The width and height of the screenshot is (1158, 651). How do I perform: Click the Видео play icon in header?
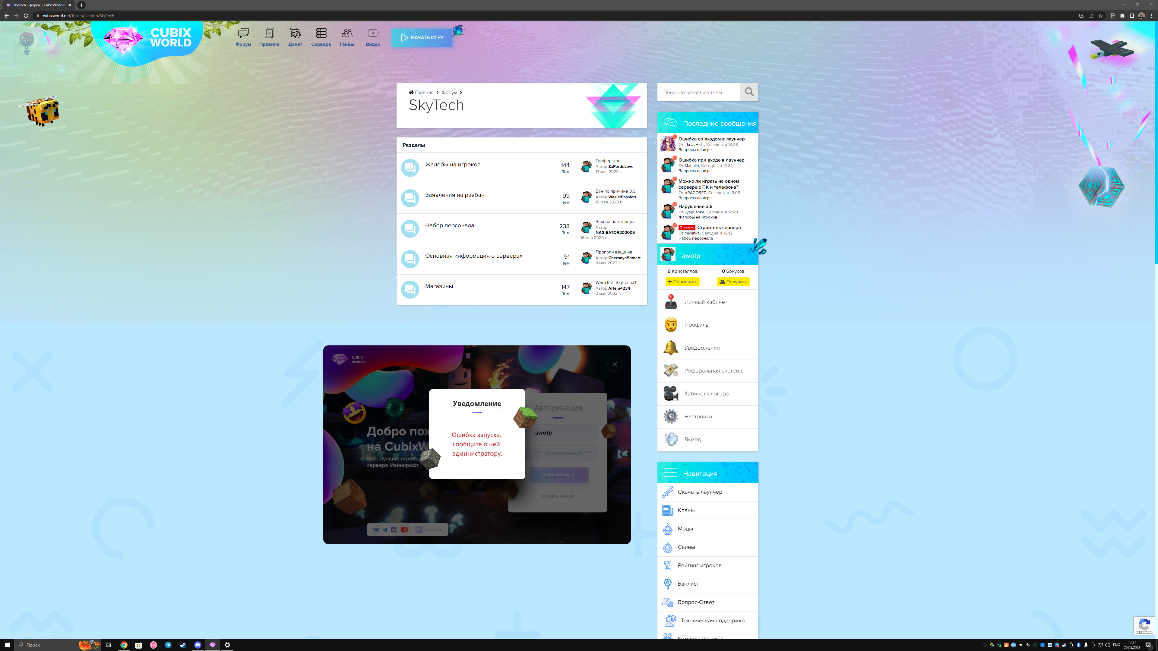[x=373, y=34]
